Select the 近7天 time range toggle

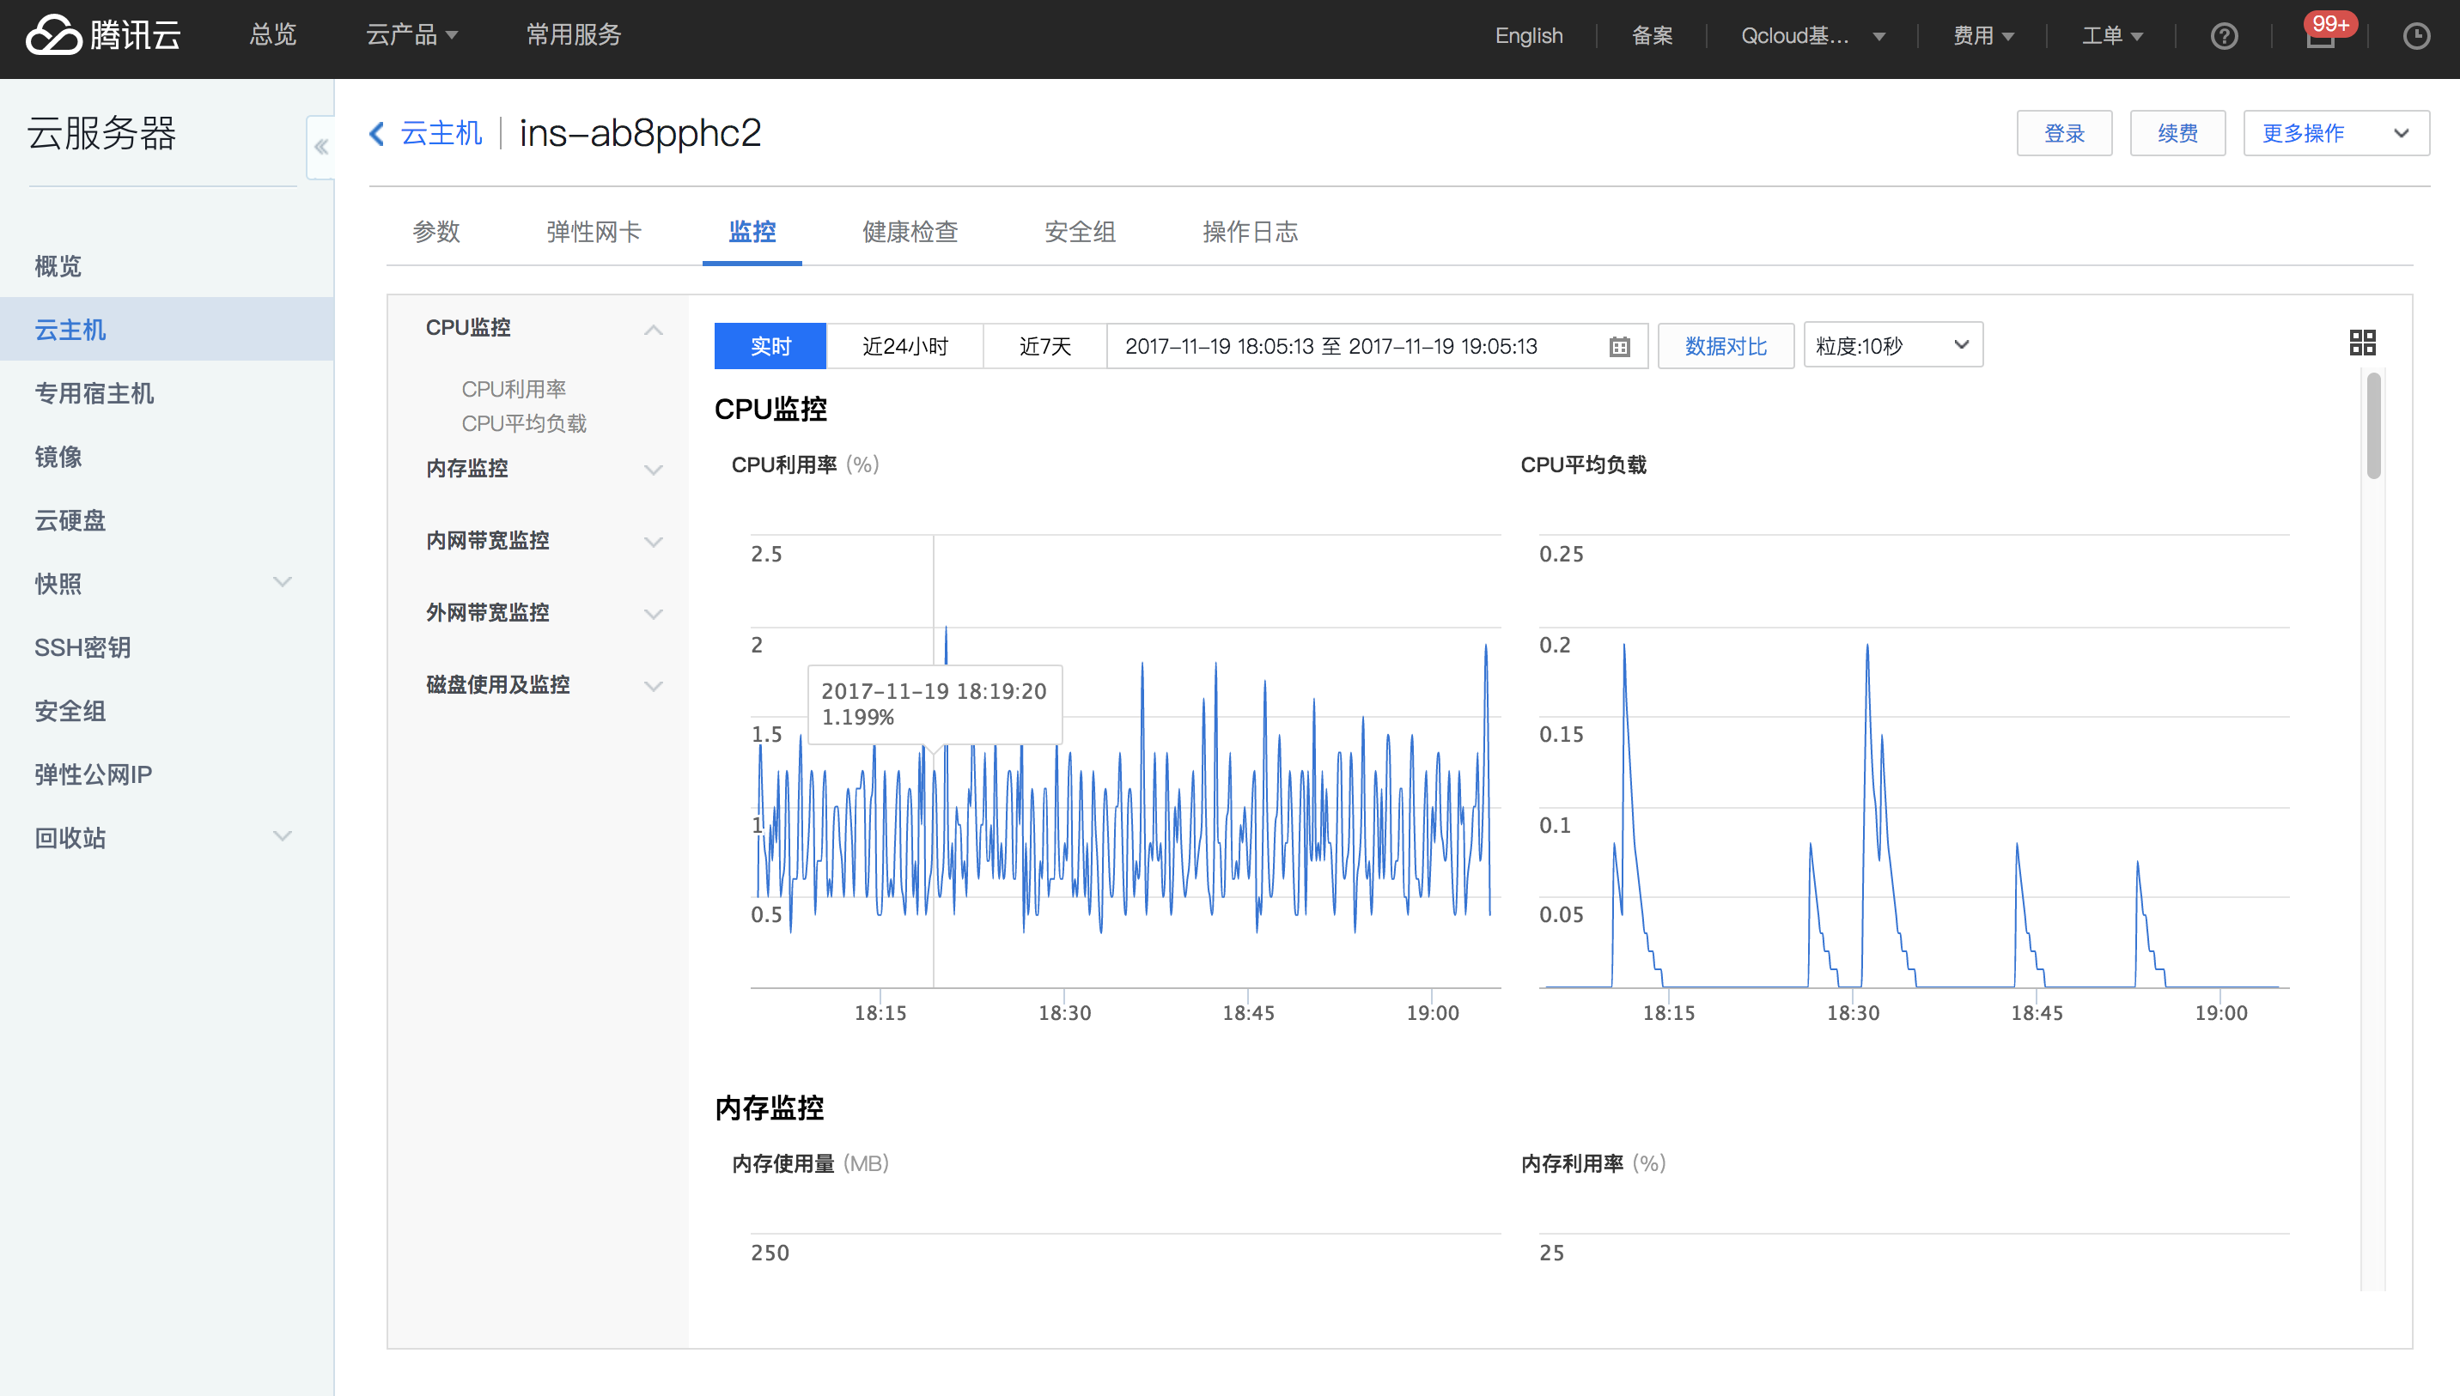[1039, 348]
